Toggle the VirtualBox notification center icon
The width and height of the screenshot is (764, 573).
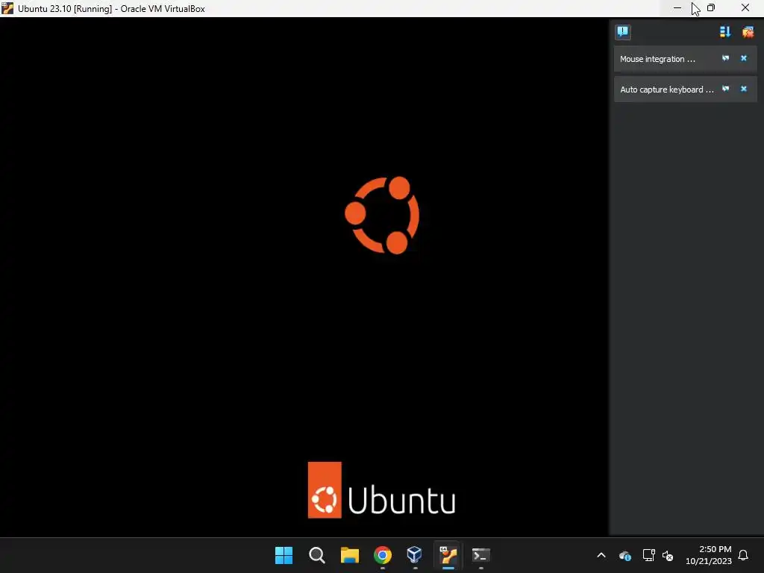[622, 32]
